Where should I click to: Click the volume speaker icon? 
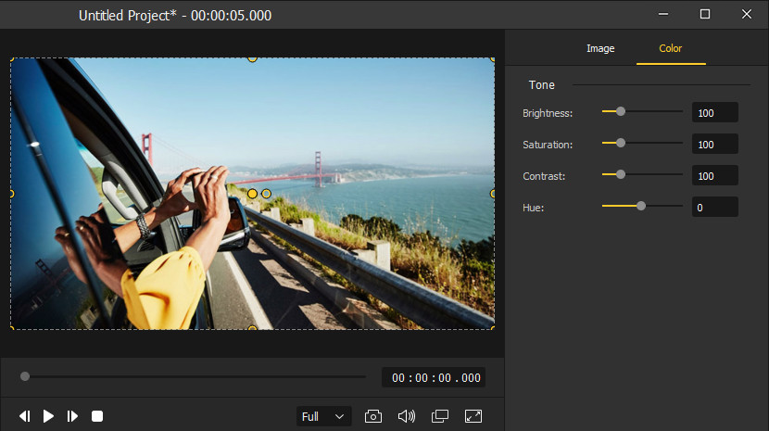406,417
